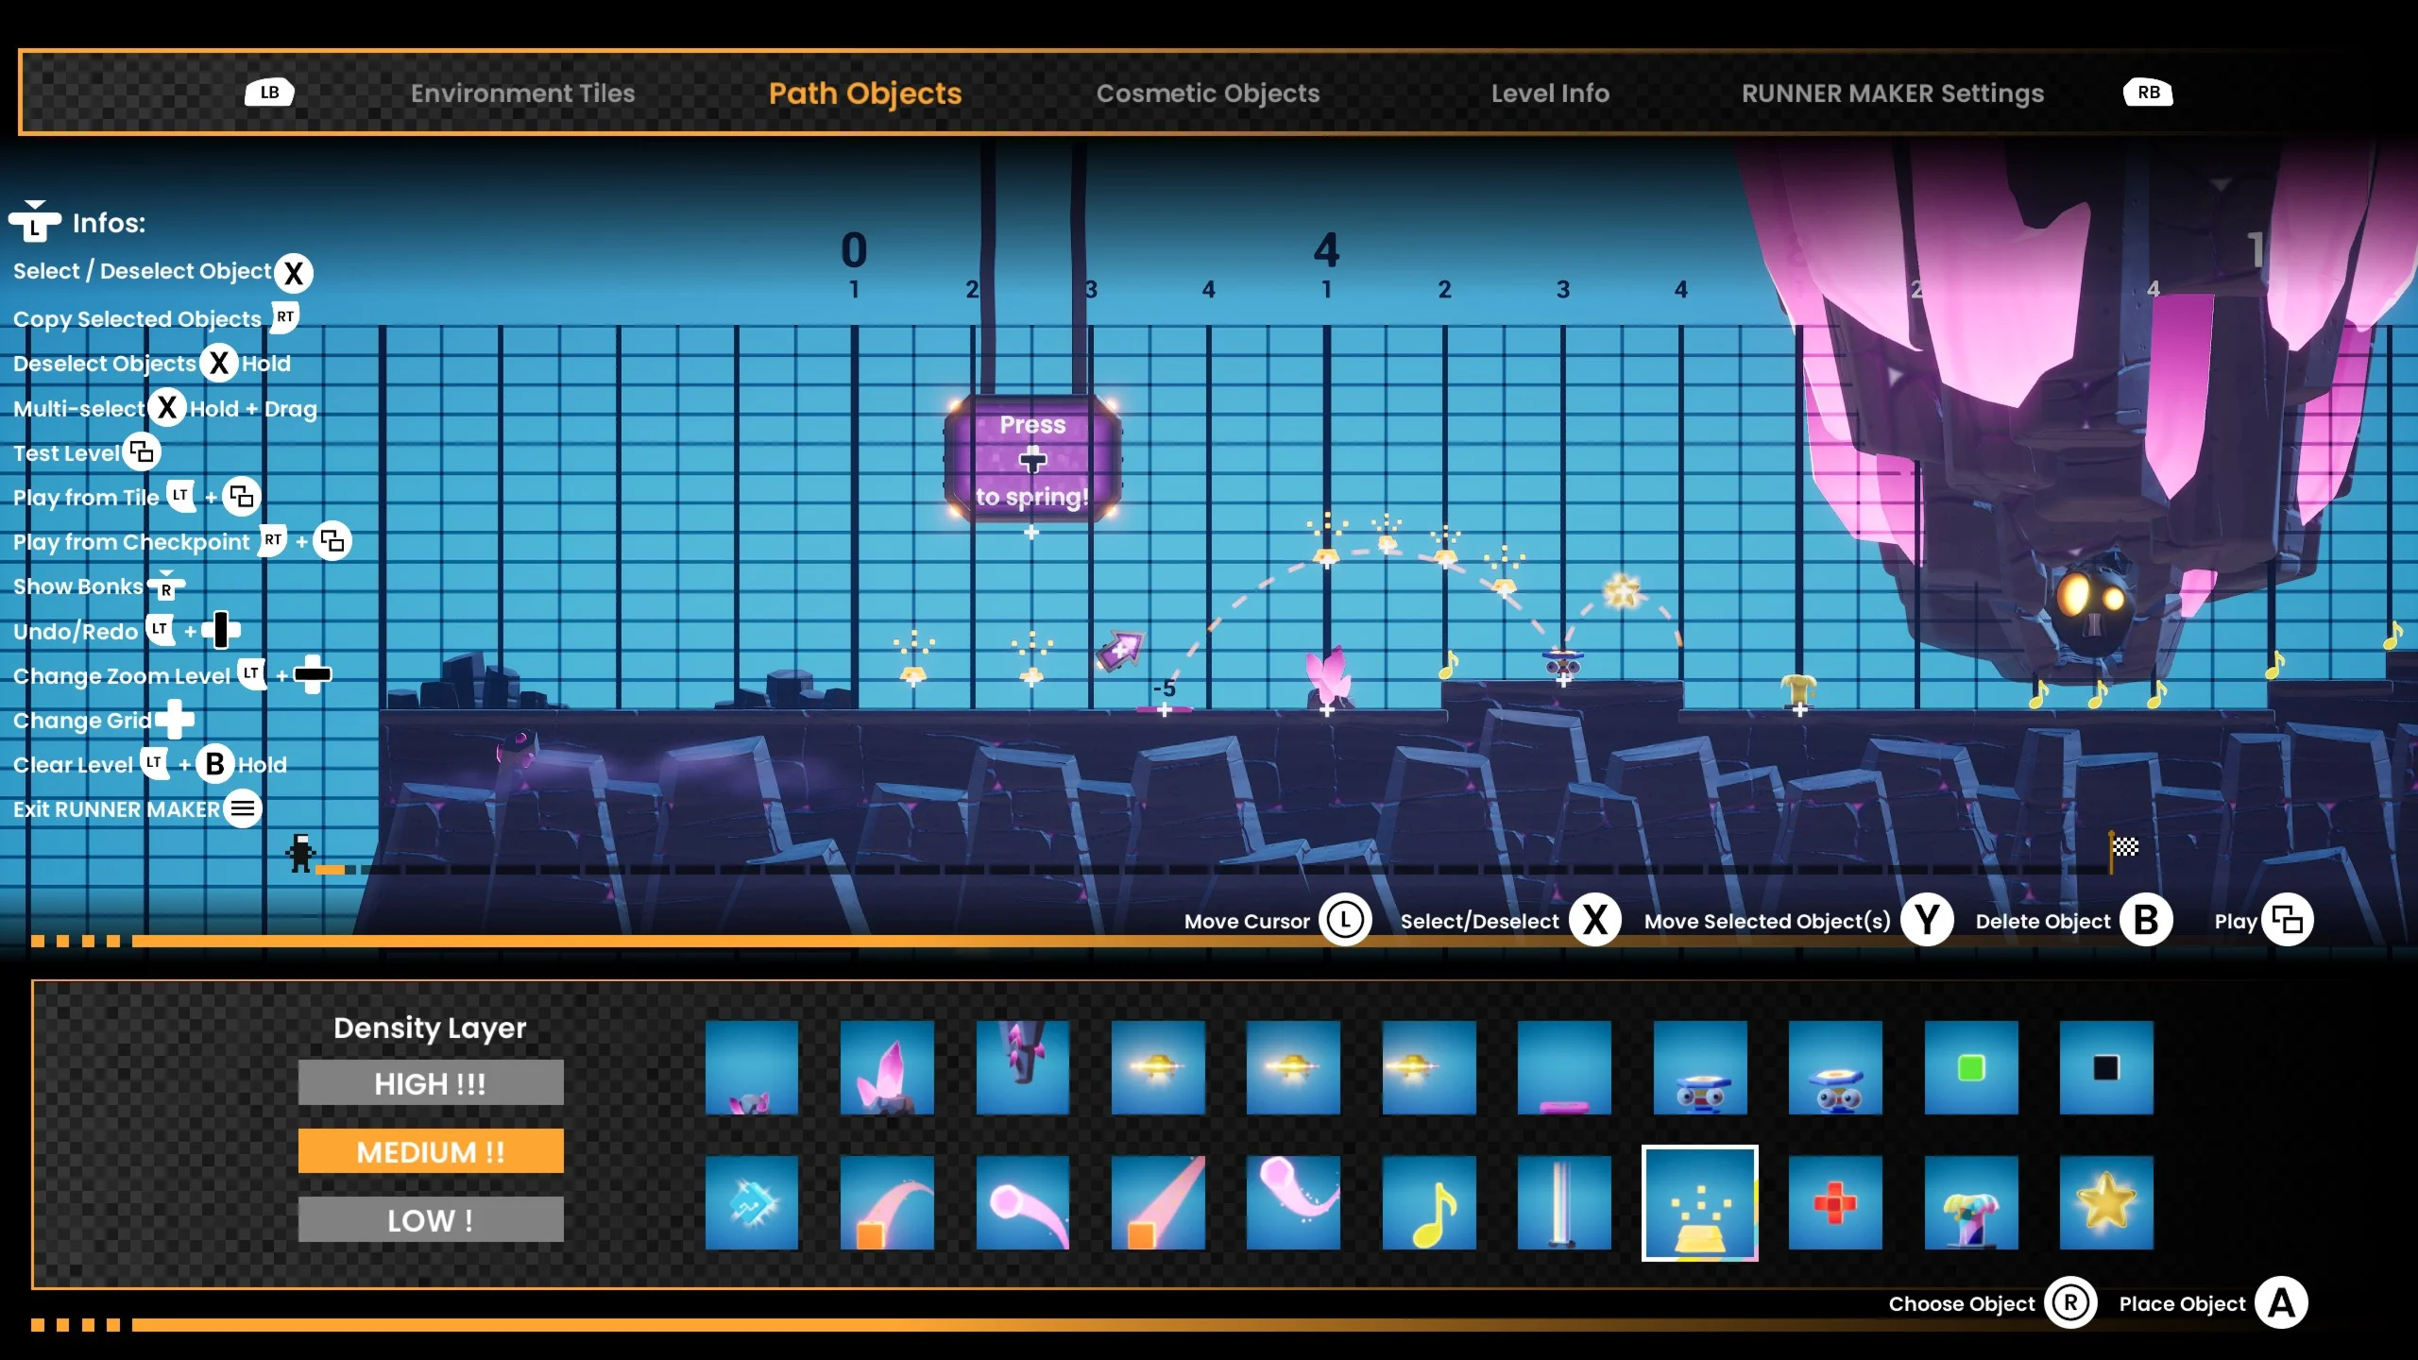Choose the gold bar pickup tile
This screenshot has width=2418, height=1360.
pyautogui.click(x=1699, y=1203)
